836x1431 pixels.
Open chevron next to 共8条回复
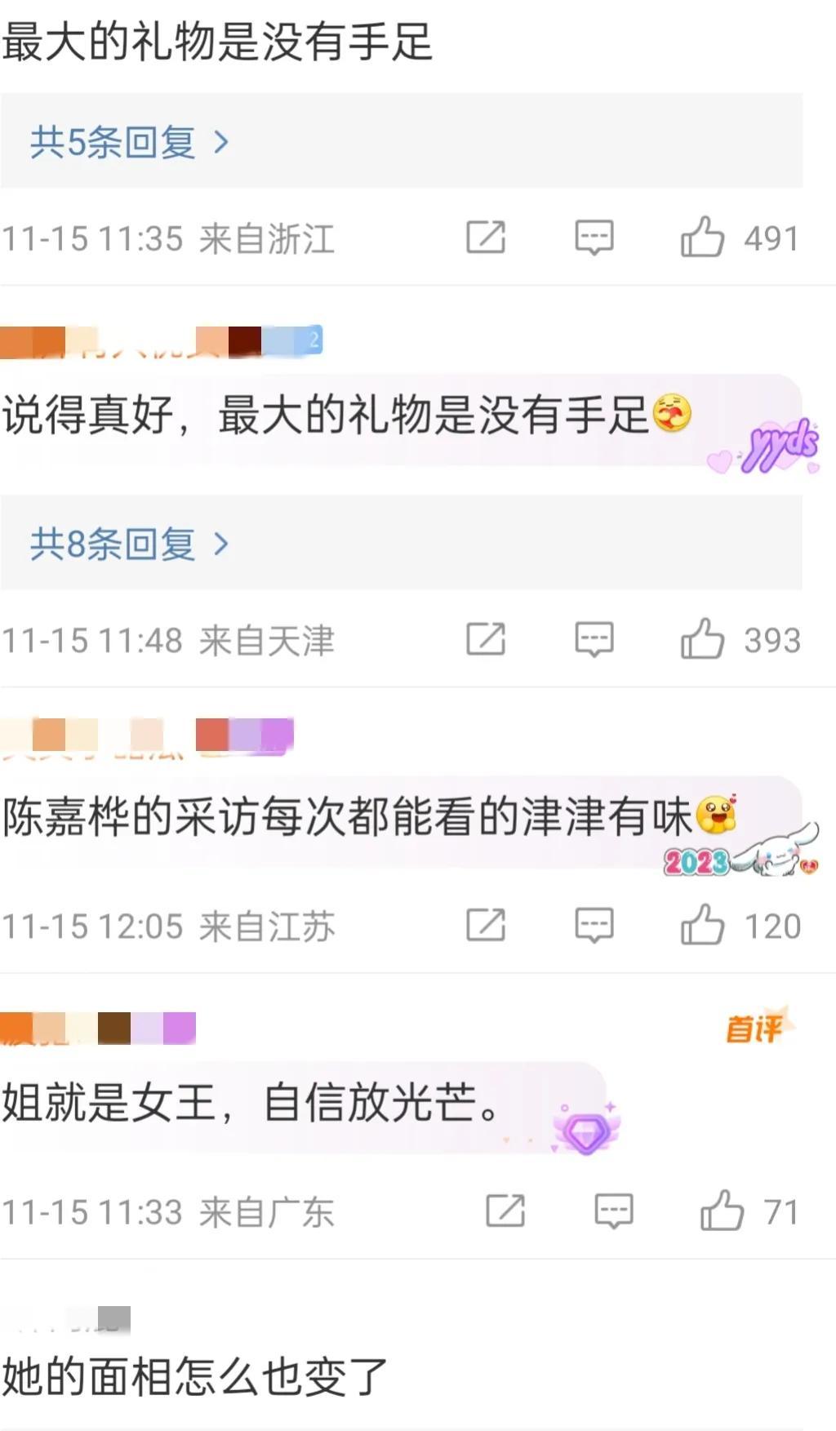pyautogui.click(x=220, y=544)
